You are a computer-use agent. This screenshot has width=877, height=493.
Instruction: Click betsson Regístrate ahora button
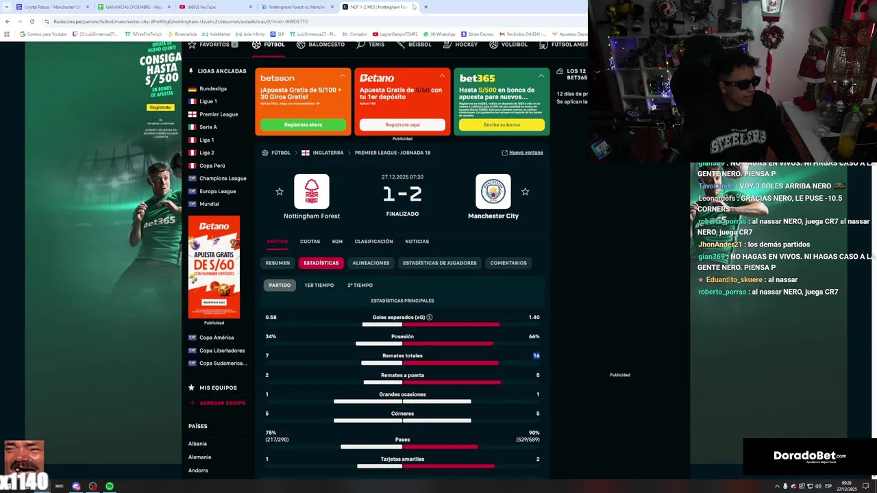[x=303, y=125]
